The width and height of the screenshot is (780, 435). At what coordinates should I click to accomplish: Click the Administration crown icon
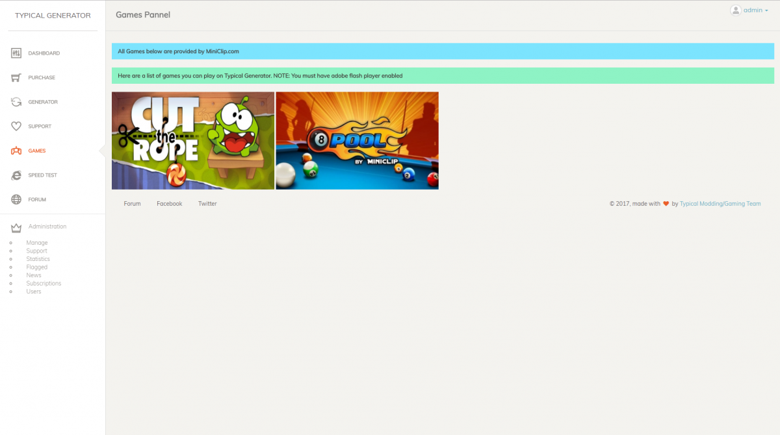[17, 227]
